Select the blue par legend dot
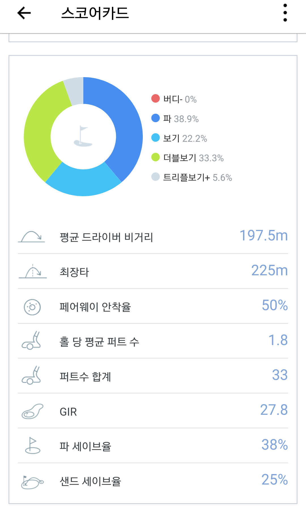The height and width of the screenshot is (516, 306). (x=156, y=118)
